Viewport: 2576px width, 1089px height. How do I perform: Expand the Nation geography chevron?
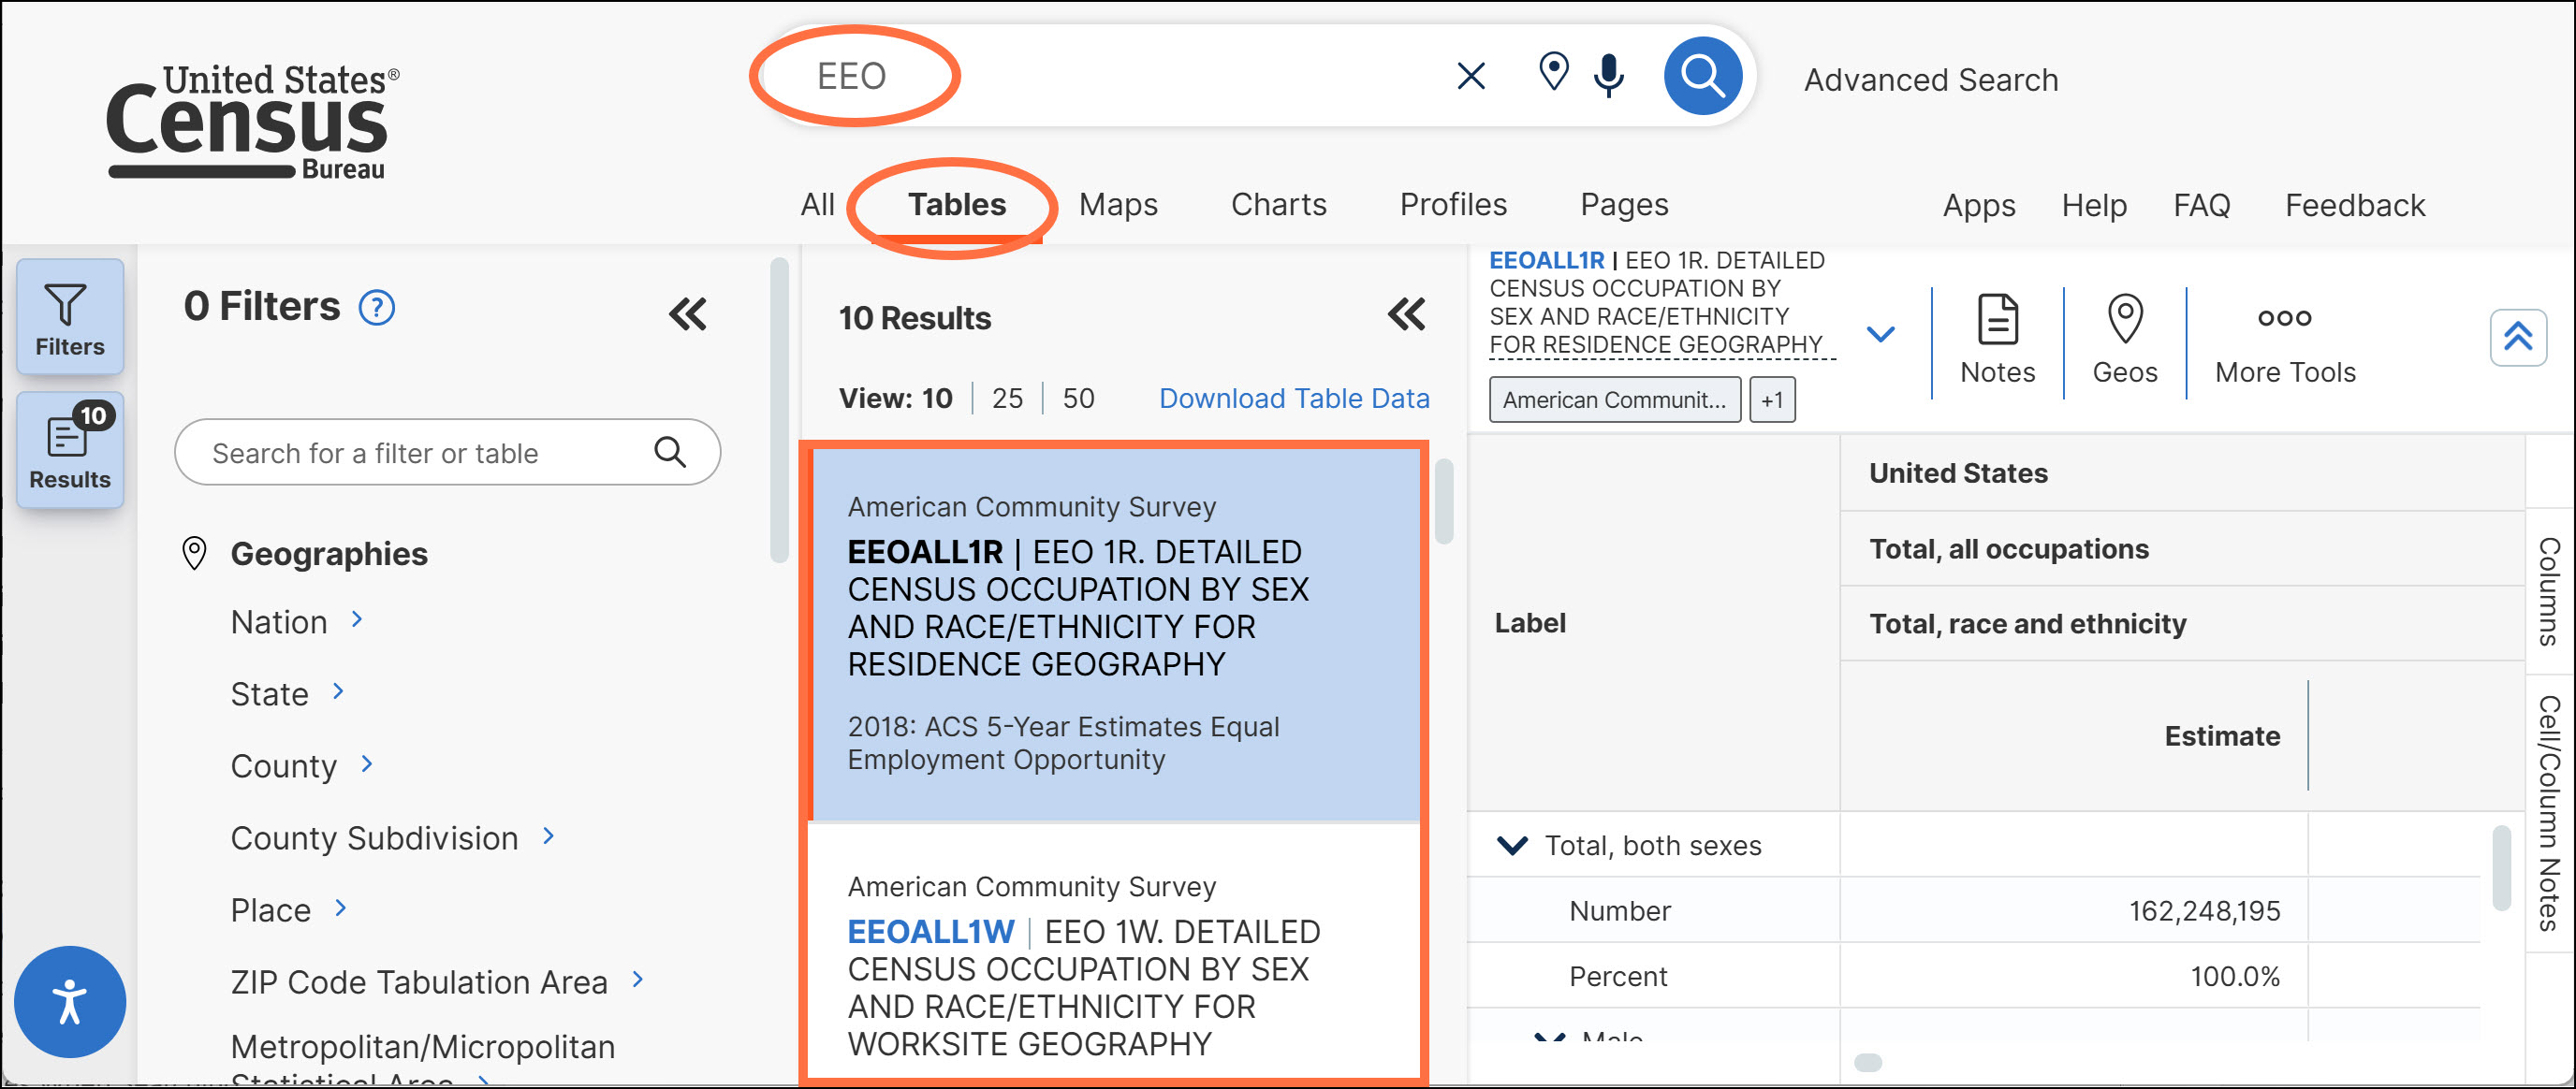coord(357,620)
